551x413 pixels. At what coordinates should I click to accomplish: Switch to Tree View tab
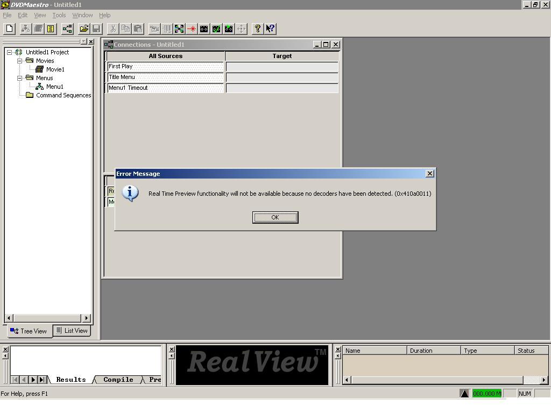29,331
